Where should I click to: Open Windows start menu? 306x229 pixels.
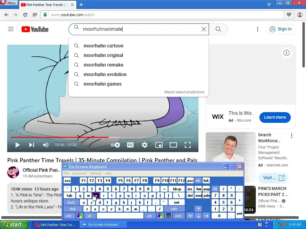[14, 225]
